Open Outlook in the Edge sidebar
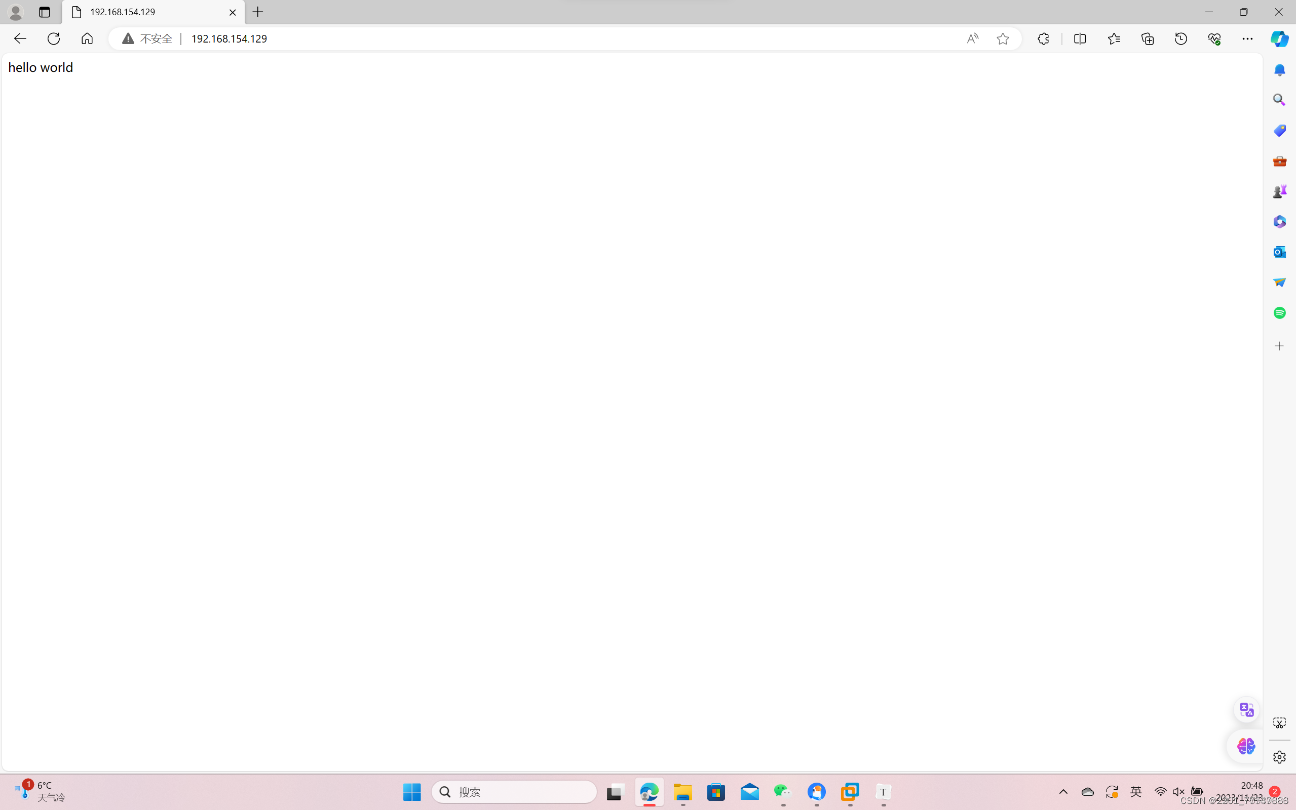Image resolution: width=1296 pixels, height=810 pixels. click(1279, 252)
